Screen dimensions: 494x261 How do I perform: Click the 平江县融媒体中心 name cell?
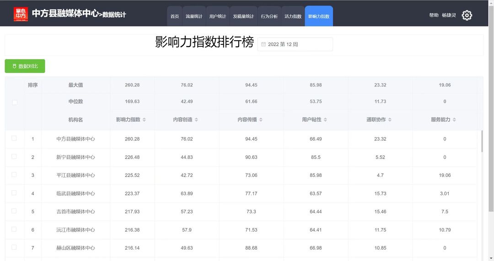tap(75, 176)
